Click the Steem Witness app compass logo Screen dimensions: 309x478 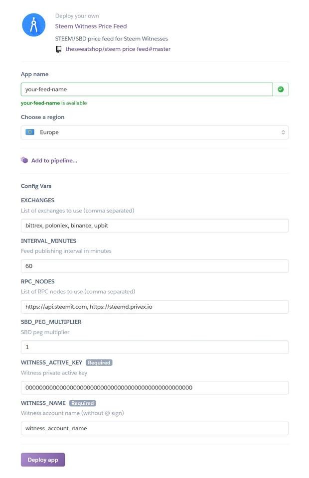point(34,25)
